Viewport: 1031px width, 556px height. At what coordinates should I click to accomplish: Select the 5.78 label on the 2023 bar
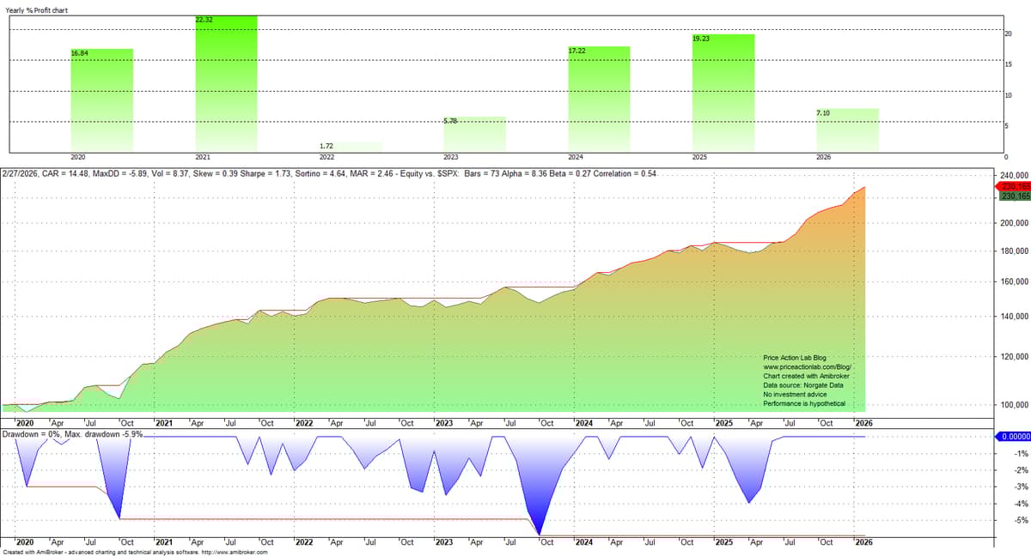452,120
